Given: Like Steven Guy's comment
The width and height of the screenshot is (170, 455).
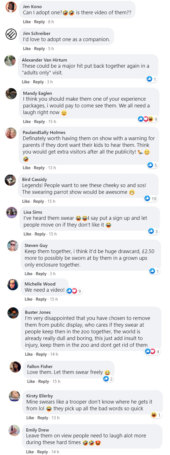Looking at the screenshot, I should click(28, 274).
